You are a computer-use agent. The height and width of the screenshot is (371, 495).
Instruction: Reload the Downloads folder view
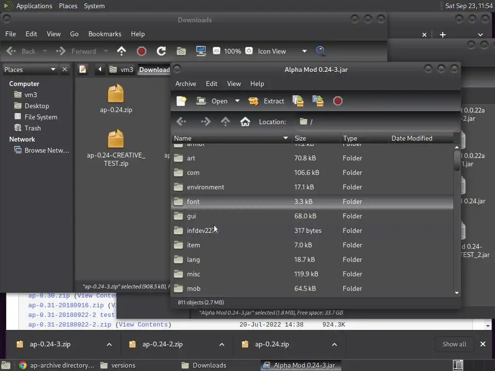161,51
